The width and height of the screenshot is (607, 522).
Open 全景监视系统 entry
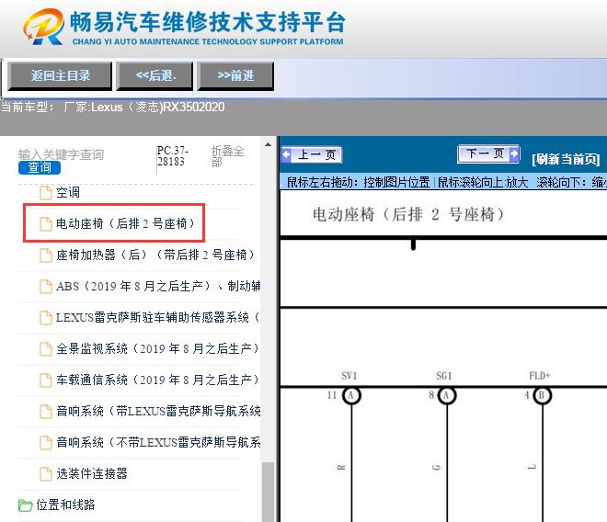158,348
